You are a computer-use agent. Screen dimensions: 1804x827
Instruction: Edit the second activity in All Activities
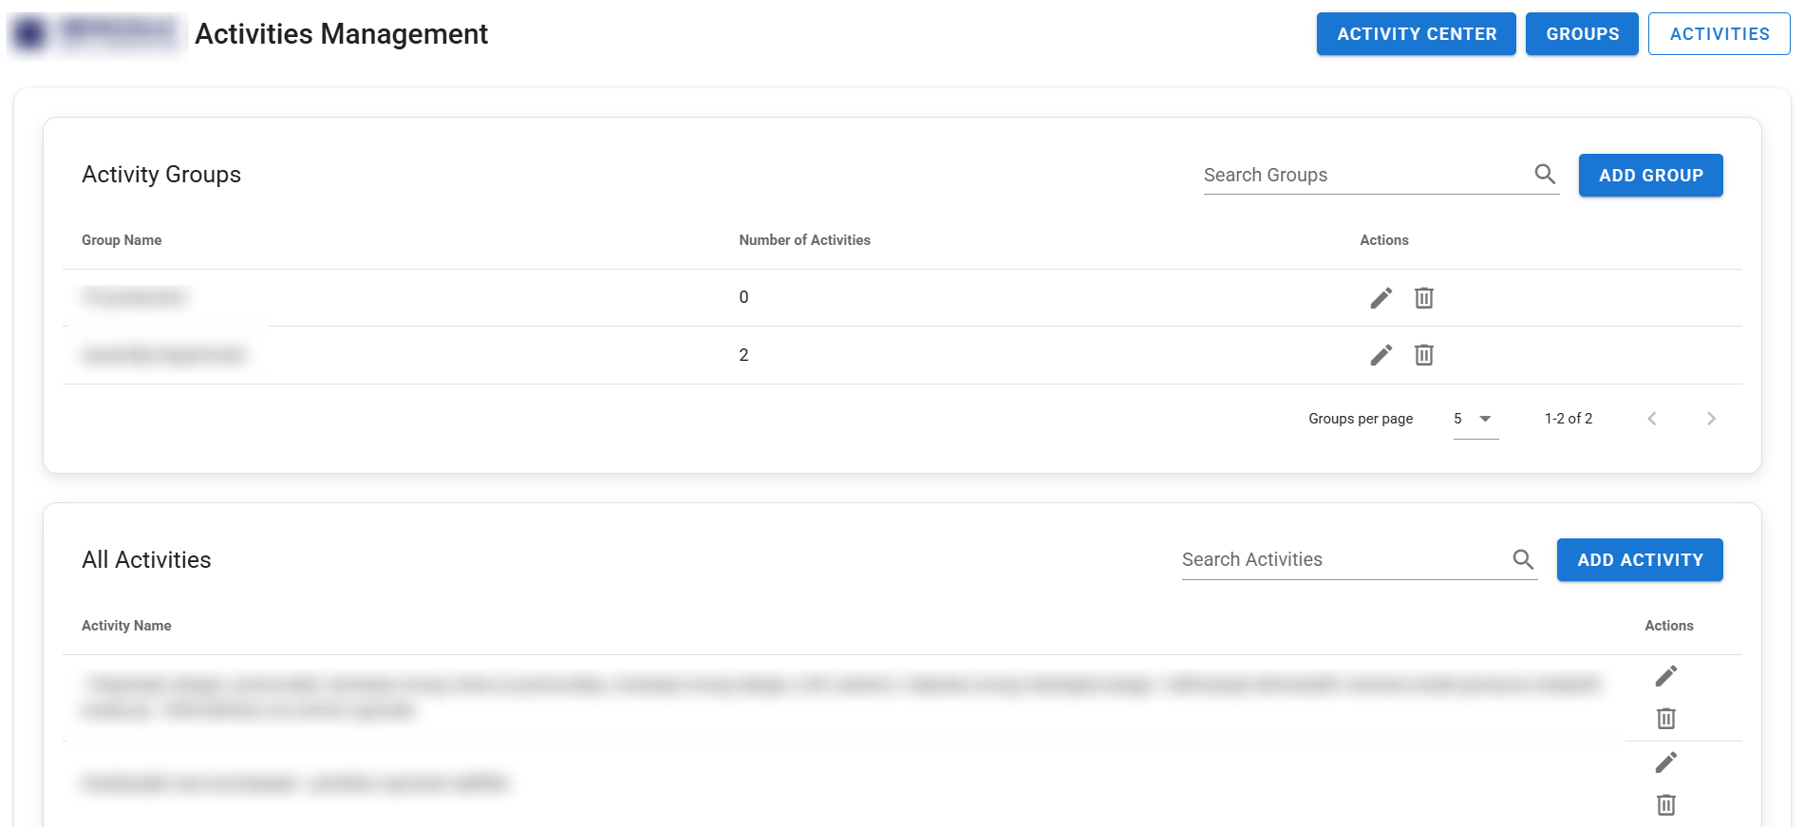tap(1665, 762)
